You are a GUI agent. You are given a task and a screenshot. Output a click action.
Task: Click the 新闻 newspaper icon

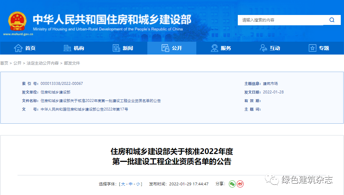click(x=116, y=48)
